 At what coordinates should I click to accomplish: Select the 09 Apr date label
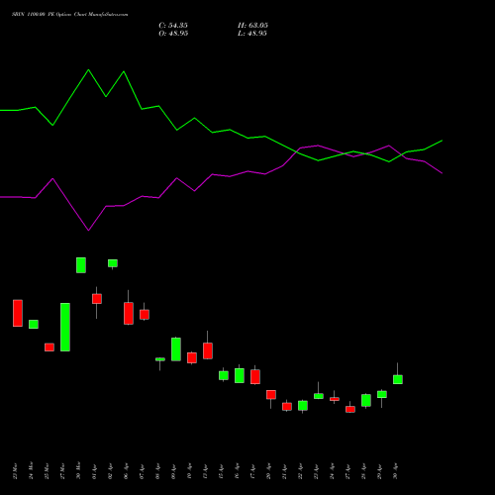click(173, 471)
